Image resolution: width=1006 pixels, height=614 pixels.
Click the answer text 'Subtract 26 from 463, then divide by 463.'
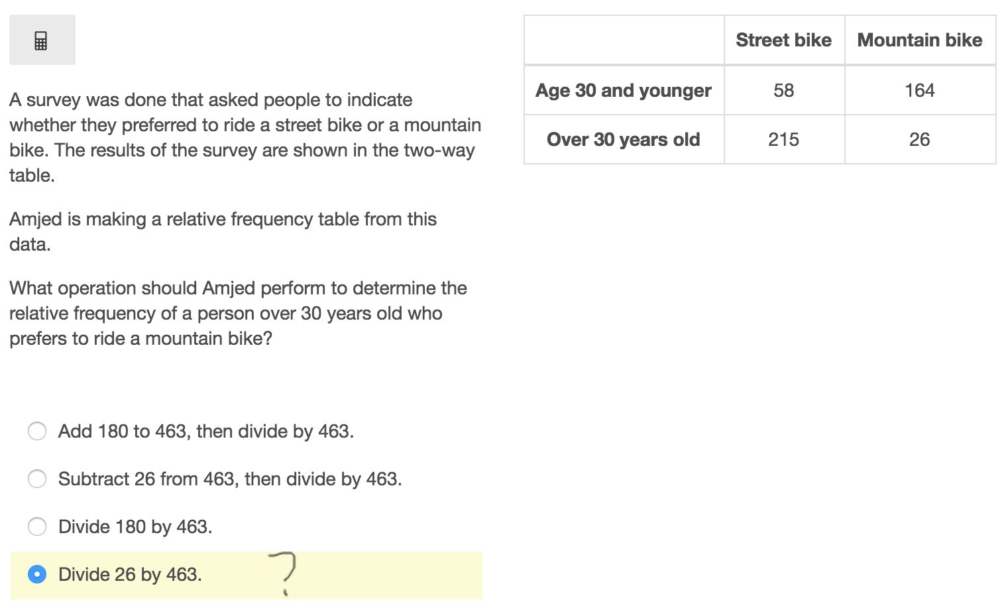point(230,479)
